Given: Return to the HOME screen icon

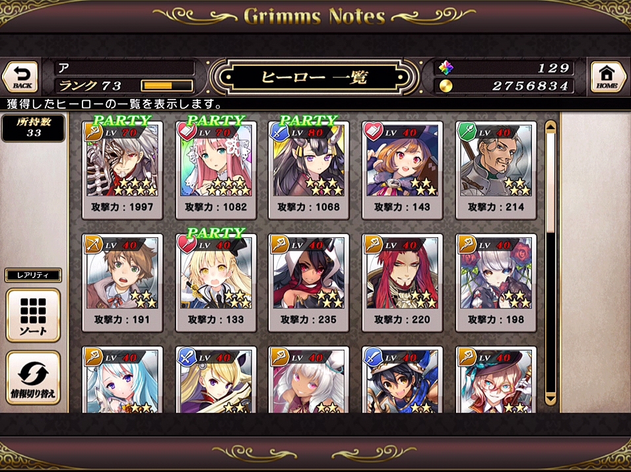Looking at the screenshot, I should point(608,76).
